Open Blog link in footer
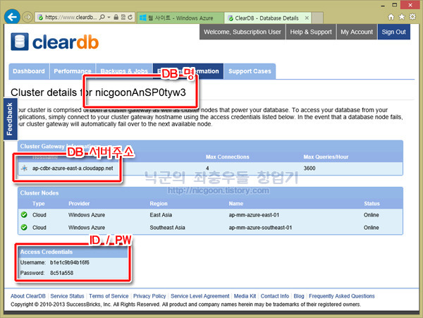423x318 pixels. click(299, 296)
